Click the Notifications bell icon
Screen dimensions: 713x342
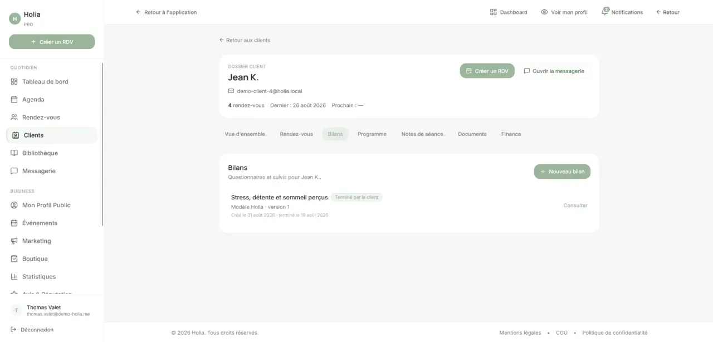(605, 12)
